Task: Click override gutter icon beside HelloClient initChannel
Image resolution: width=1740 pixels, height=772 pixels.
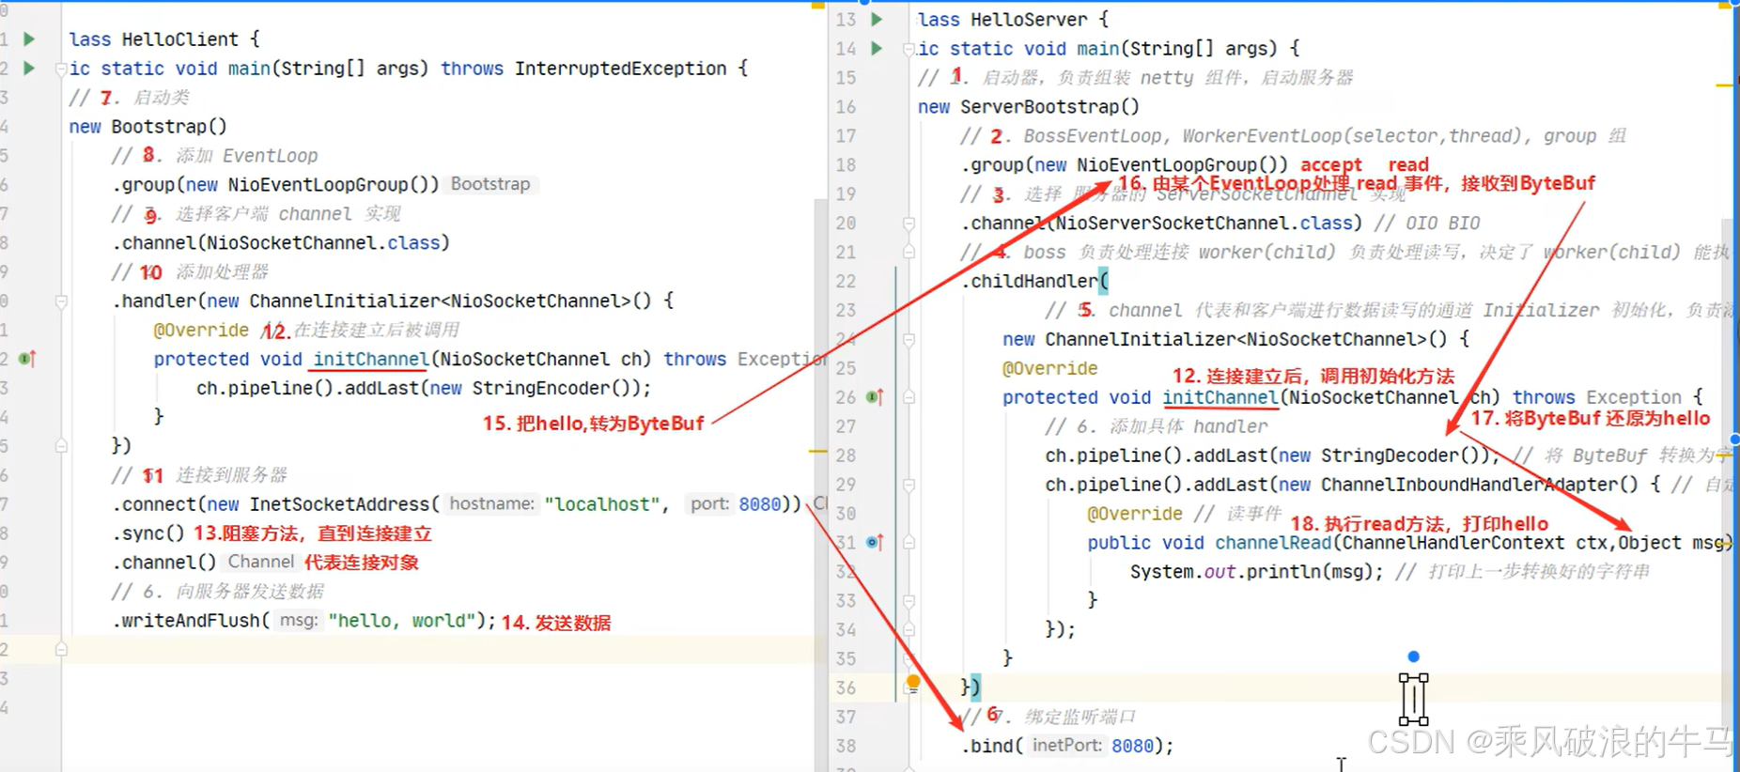Action: pos(27,359)
